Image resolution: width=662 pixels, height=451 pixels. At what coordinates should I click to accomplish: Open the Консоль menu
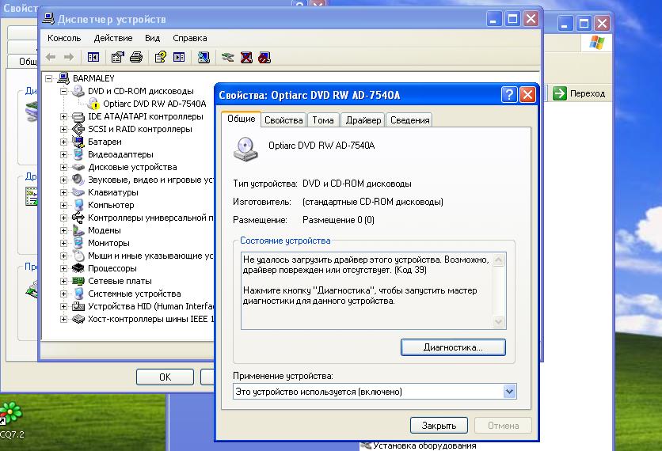64,38
